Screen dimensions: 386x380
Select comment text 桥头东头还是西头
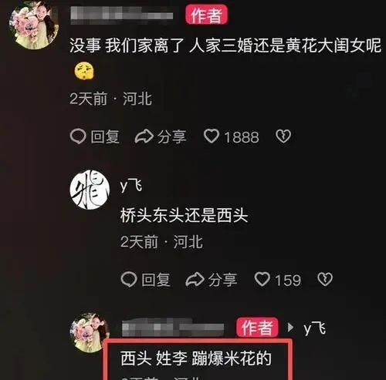(184, 215)
